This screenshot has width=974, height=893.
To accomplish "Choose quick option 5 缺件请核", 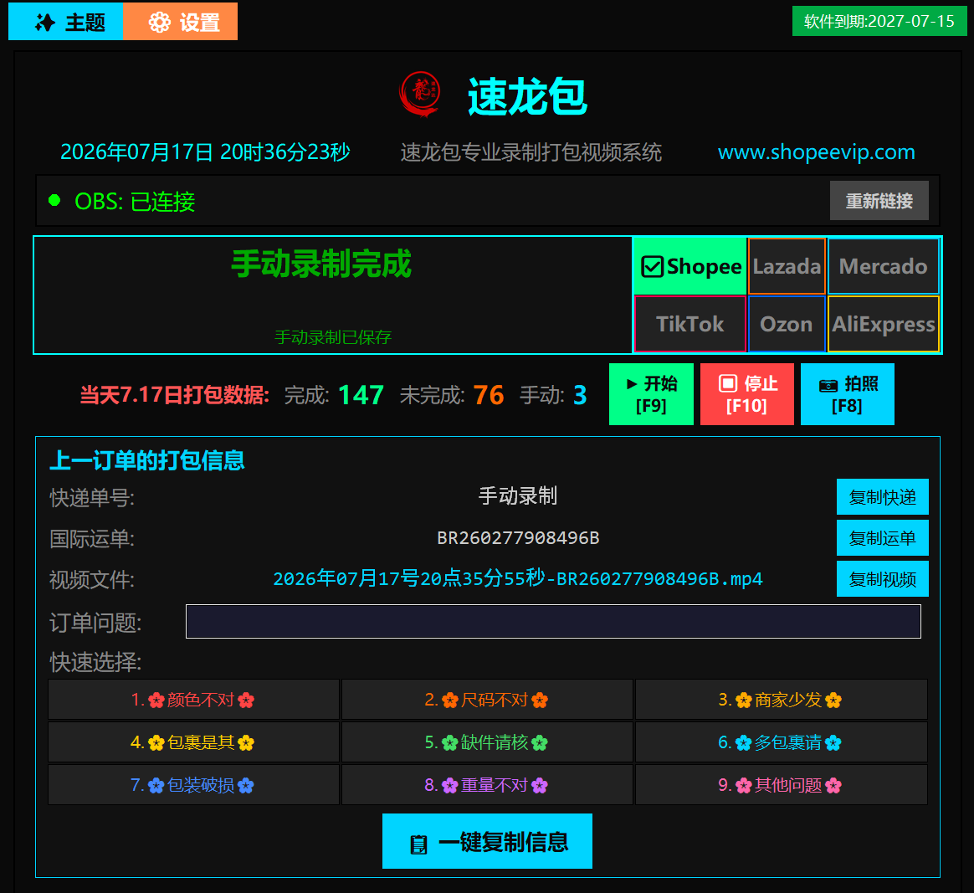I will 487,742.
